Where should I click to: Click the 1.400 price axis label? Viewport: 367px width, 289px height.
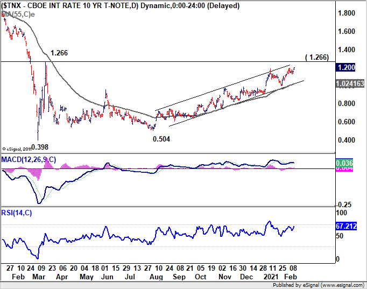click(347, 50)
